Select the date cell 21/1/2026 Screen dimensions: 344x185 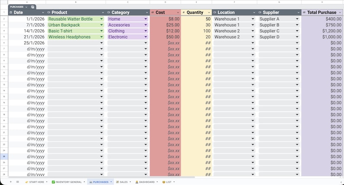click(27, 37)
